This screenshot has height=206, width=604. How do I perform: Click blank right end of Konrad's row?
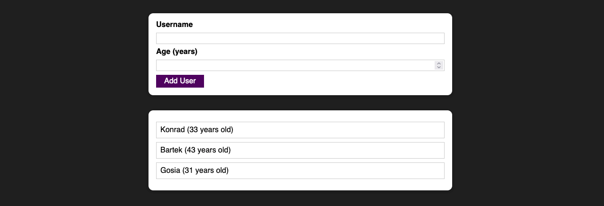[418, 130]
